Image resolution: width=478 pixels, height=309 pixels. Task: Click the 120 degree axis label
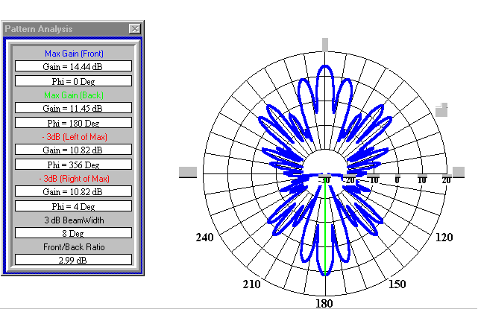tap(444, 238)
